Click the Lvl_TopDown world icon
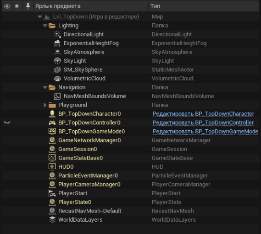 (47, 17)
